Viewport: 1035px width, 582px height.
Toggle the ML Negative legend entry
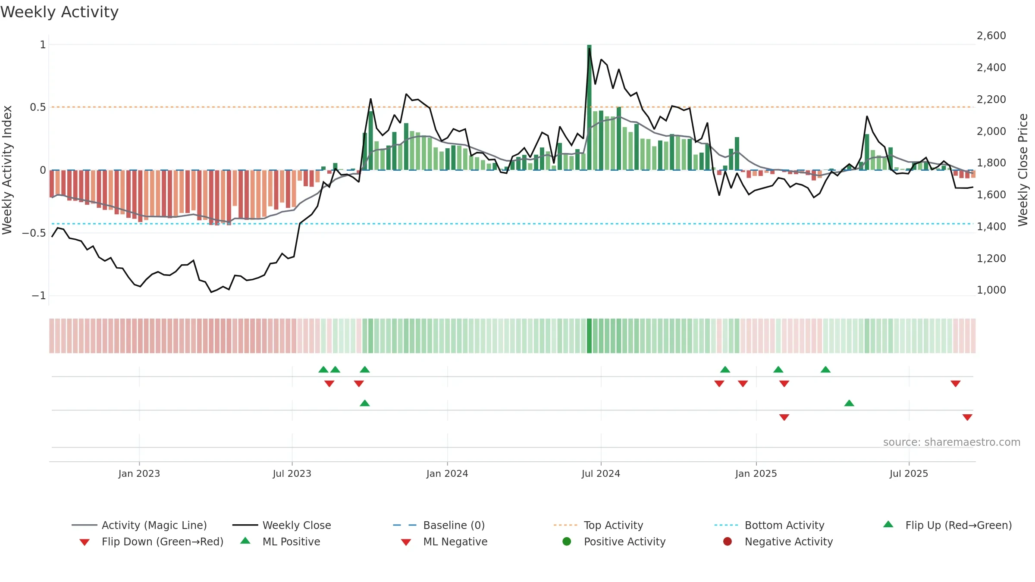[x=444, y=541]
